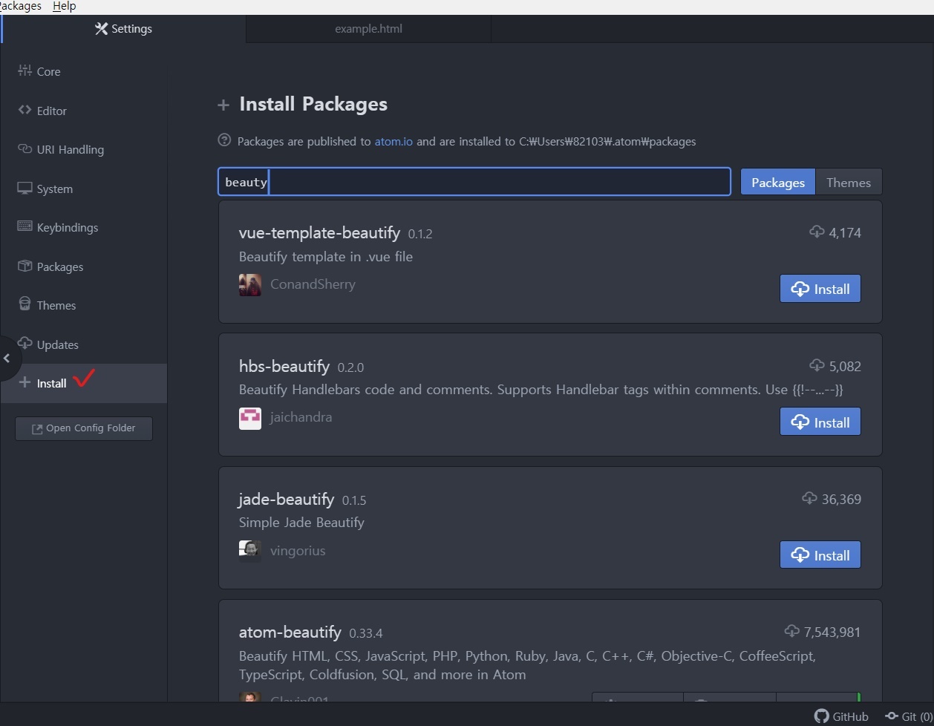Click download count icon beside 5,082
Viewport: 934px width, 726px height.
pyautogui.click(x=817, y=365)
